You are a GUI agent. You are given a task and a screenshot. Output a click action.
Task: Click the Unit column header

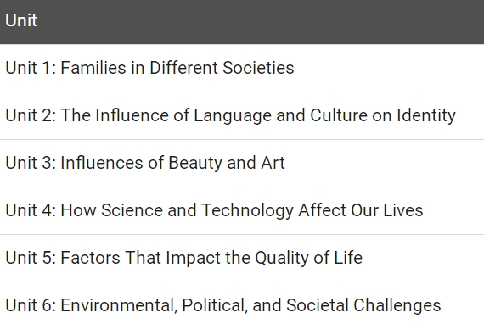click(21, 20)
